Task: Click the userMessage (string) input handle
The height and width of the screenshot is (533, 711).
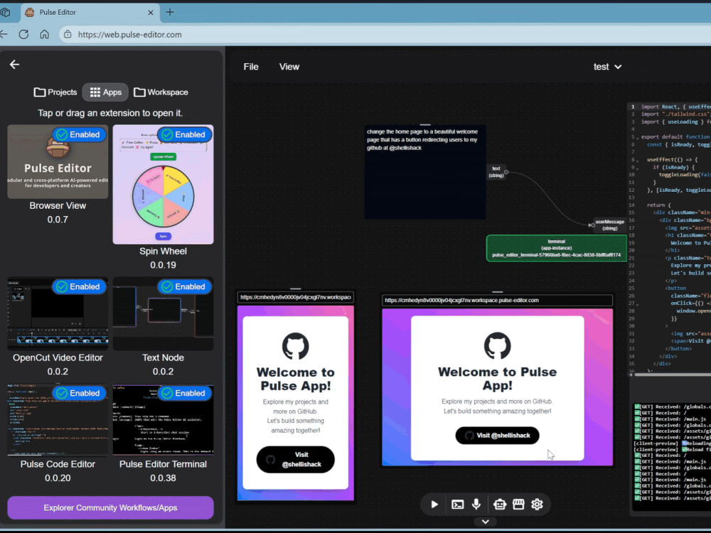Action: [x=592, y=225]
